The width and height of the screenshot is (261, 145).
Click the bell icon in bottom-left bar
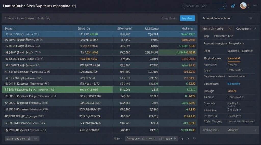(29, 139)
